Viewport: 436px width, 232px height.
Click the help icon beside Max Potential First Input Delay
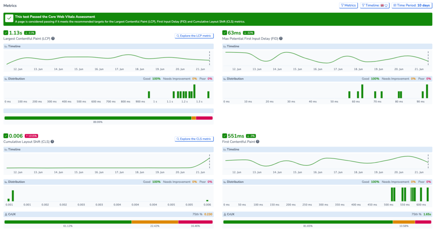tap(281, 39)
